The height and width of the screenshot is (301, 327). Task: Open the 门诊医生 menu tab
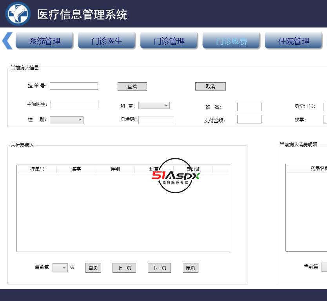coord(107,41)
